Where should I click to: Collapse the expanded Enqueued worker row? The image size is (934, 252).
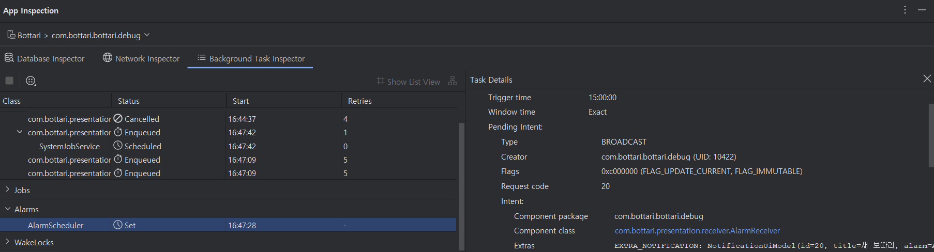click(x=20, y=132)
